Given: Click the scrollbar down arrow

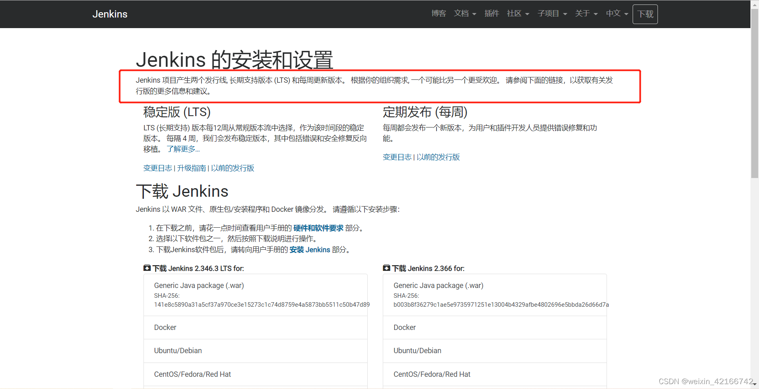Looking at the screenshot, I should pyautogui.click(x=755, y=384).
